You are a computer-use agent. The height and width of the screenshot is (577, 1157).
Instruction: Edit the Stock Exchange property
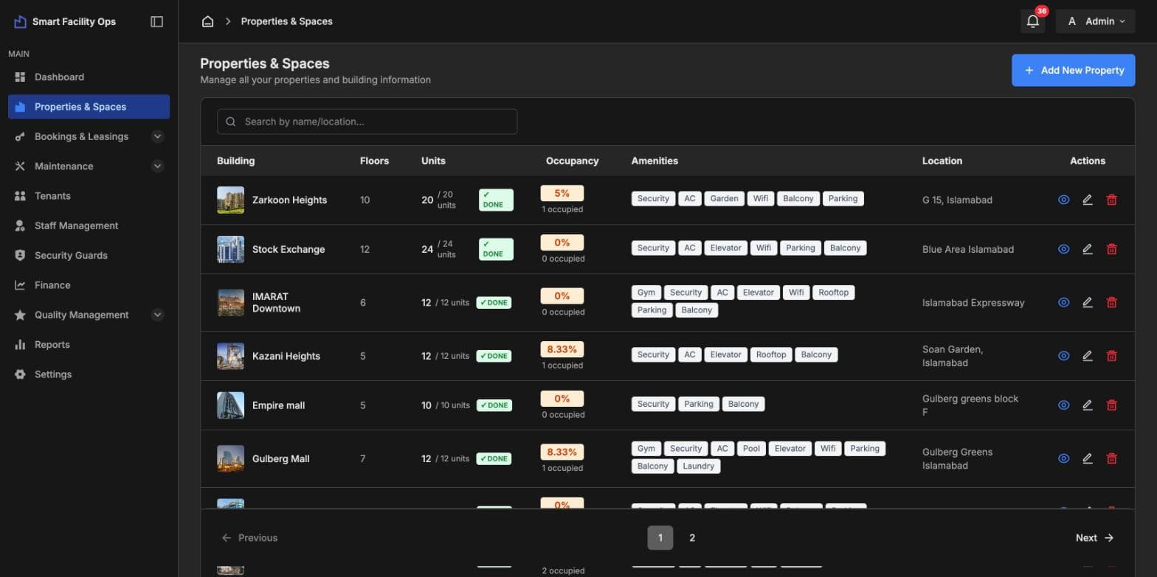click(x=1087, y=249)
